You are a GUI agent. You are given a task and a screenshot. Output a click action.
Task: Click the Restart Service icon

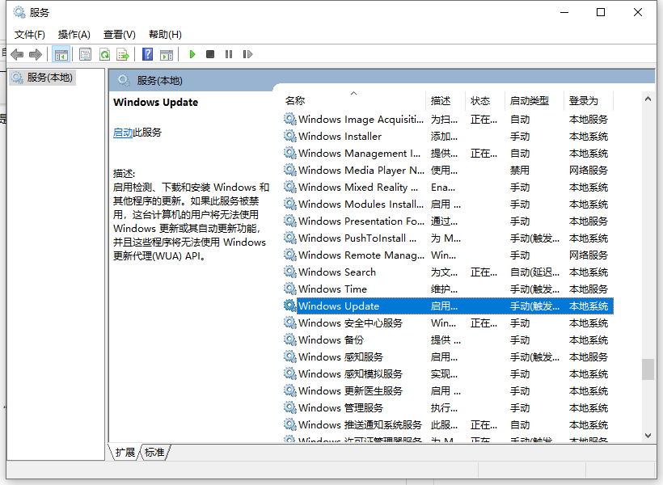pos(247,53)
